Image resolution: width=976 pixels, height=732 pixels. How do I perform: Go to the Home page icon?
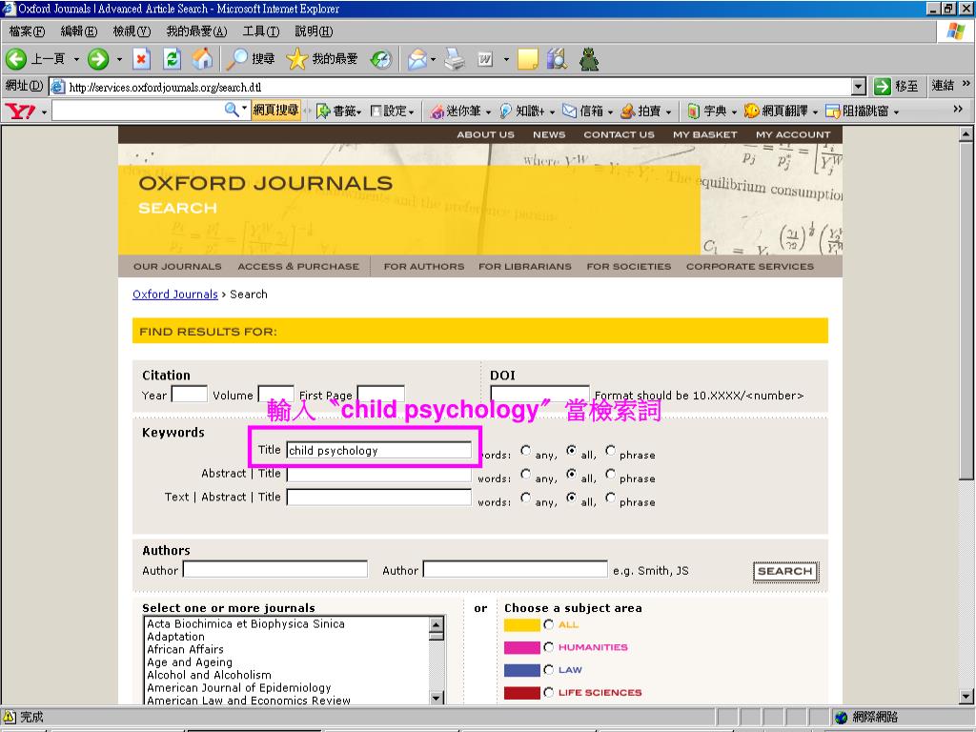click(x=202, y=59)
